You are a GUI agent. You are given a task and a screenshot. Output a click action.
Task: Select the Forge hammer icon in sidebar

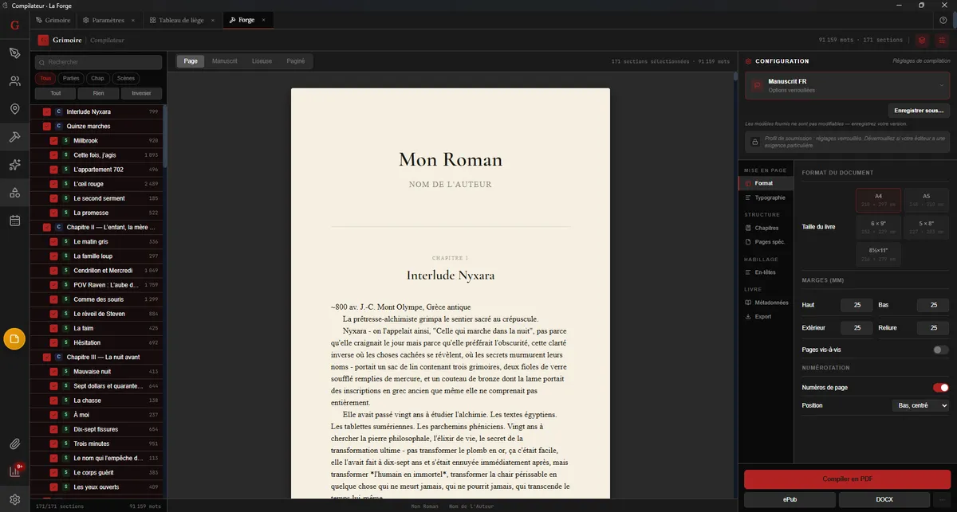point(14,137)
